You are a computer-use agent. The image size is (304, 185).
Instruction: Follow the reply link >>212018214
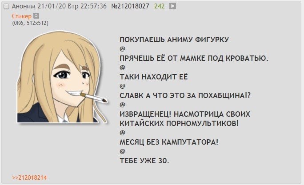coord(29,177)
